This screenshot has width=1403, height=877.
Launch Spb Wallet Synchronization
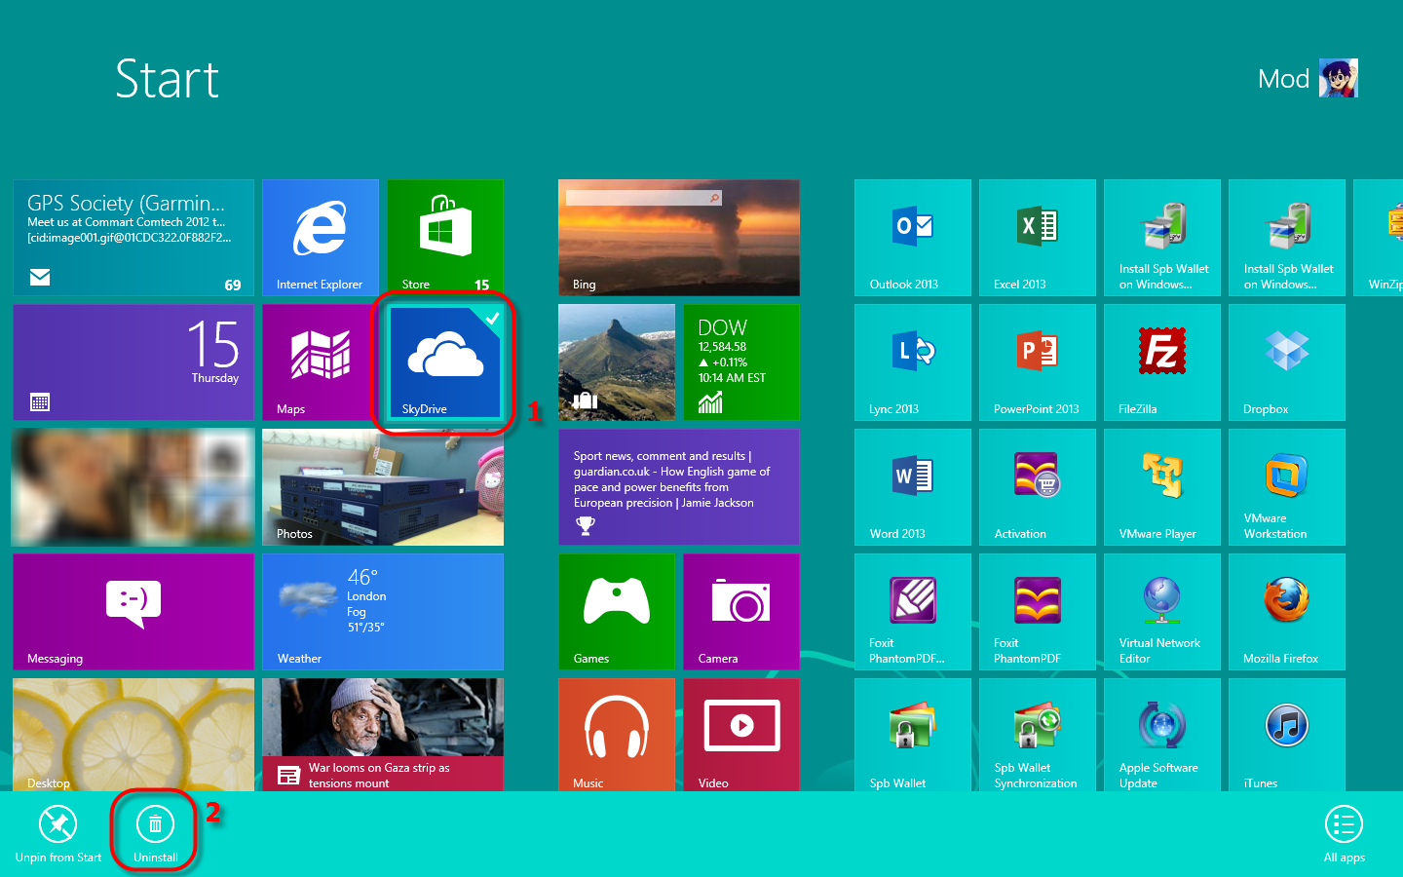click(x=1038, y=735)
